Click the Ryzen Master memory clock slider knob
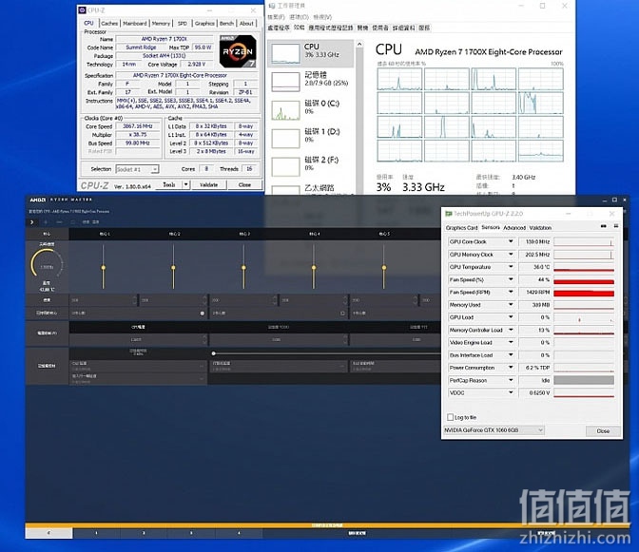The image size is (639, 552). (x=214, y=353)
